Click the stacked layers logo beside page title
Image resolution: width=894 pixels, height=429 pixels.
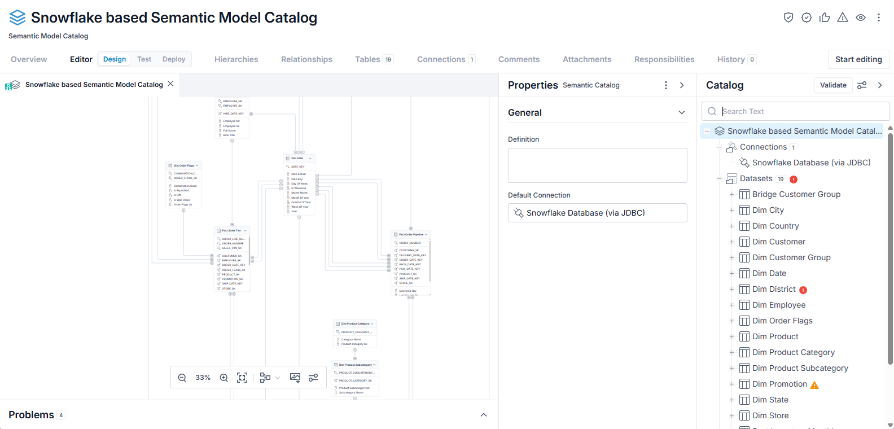(17, 17)
